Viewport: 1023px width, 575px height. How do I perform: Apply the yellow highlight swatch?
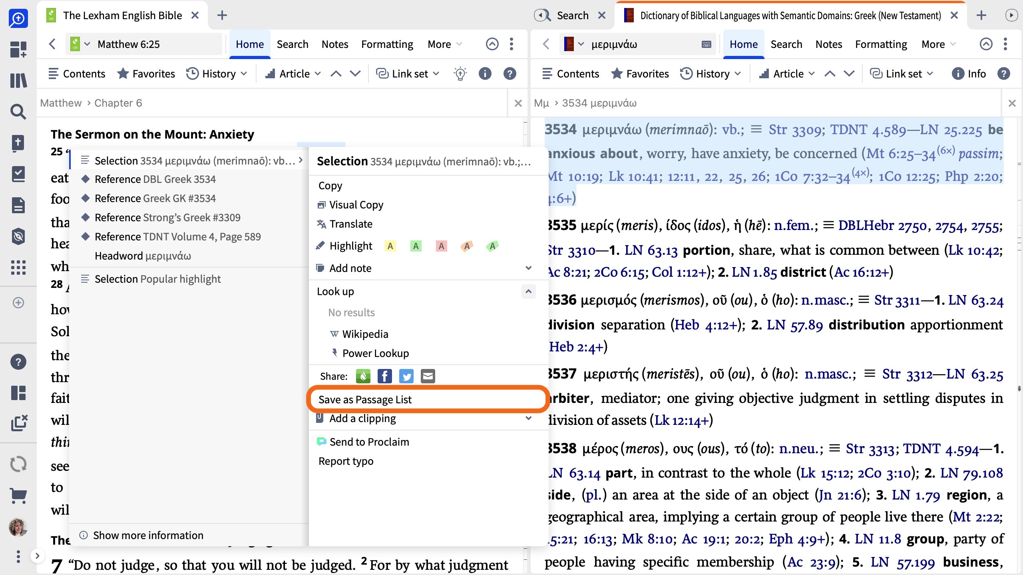[x=390, y=246]
